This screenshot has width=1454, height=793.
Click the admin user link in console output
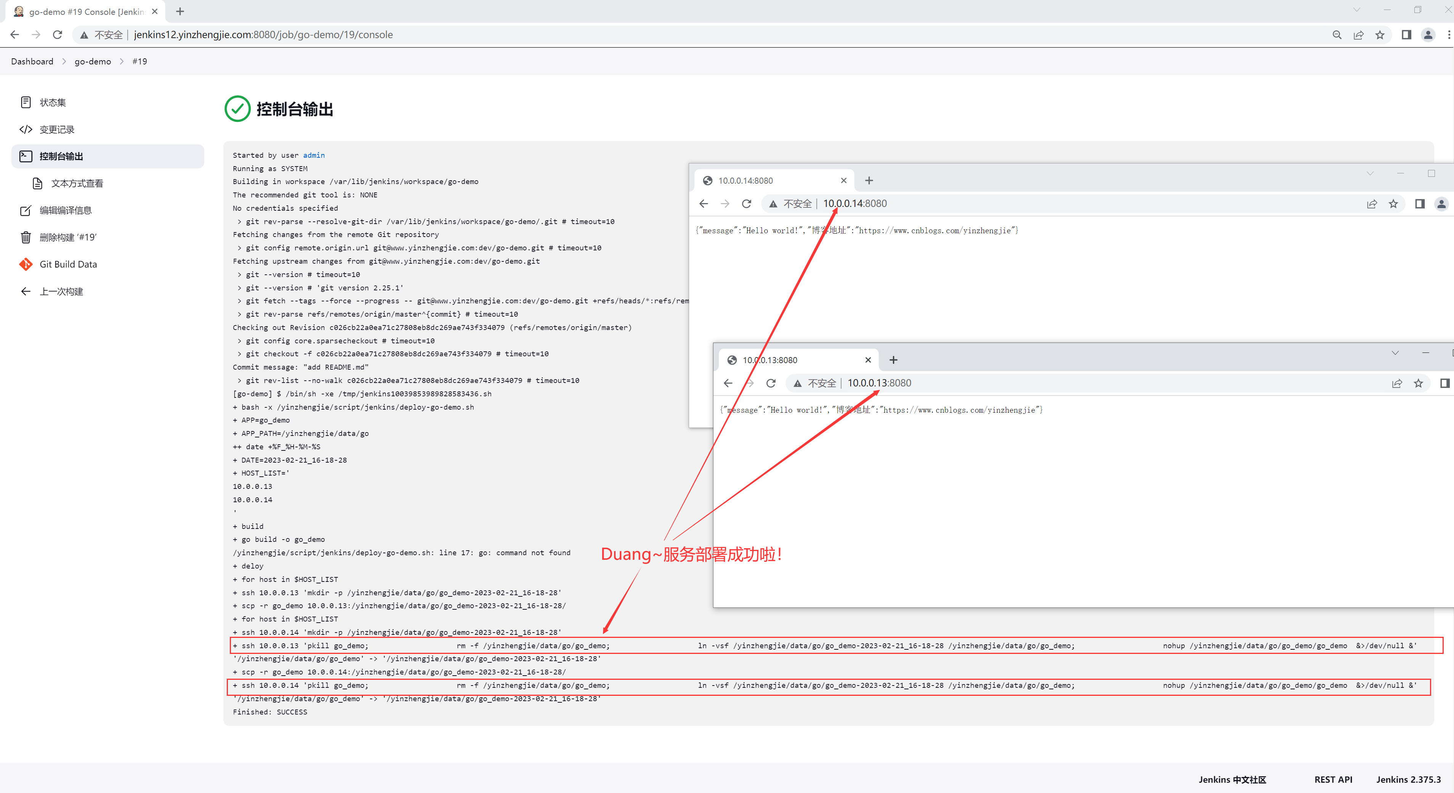click(x=313, y=155)
